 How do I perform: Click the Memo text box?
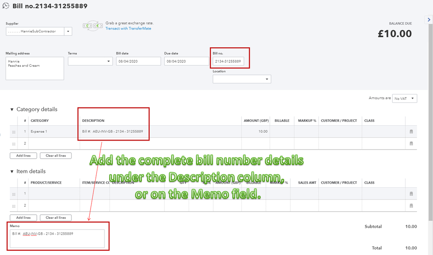[57, 239]
